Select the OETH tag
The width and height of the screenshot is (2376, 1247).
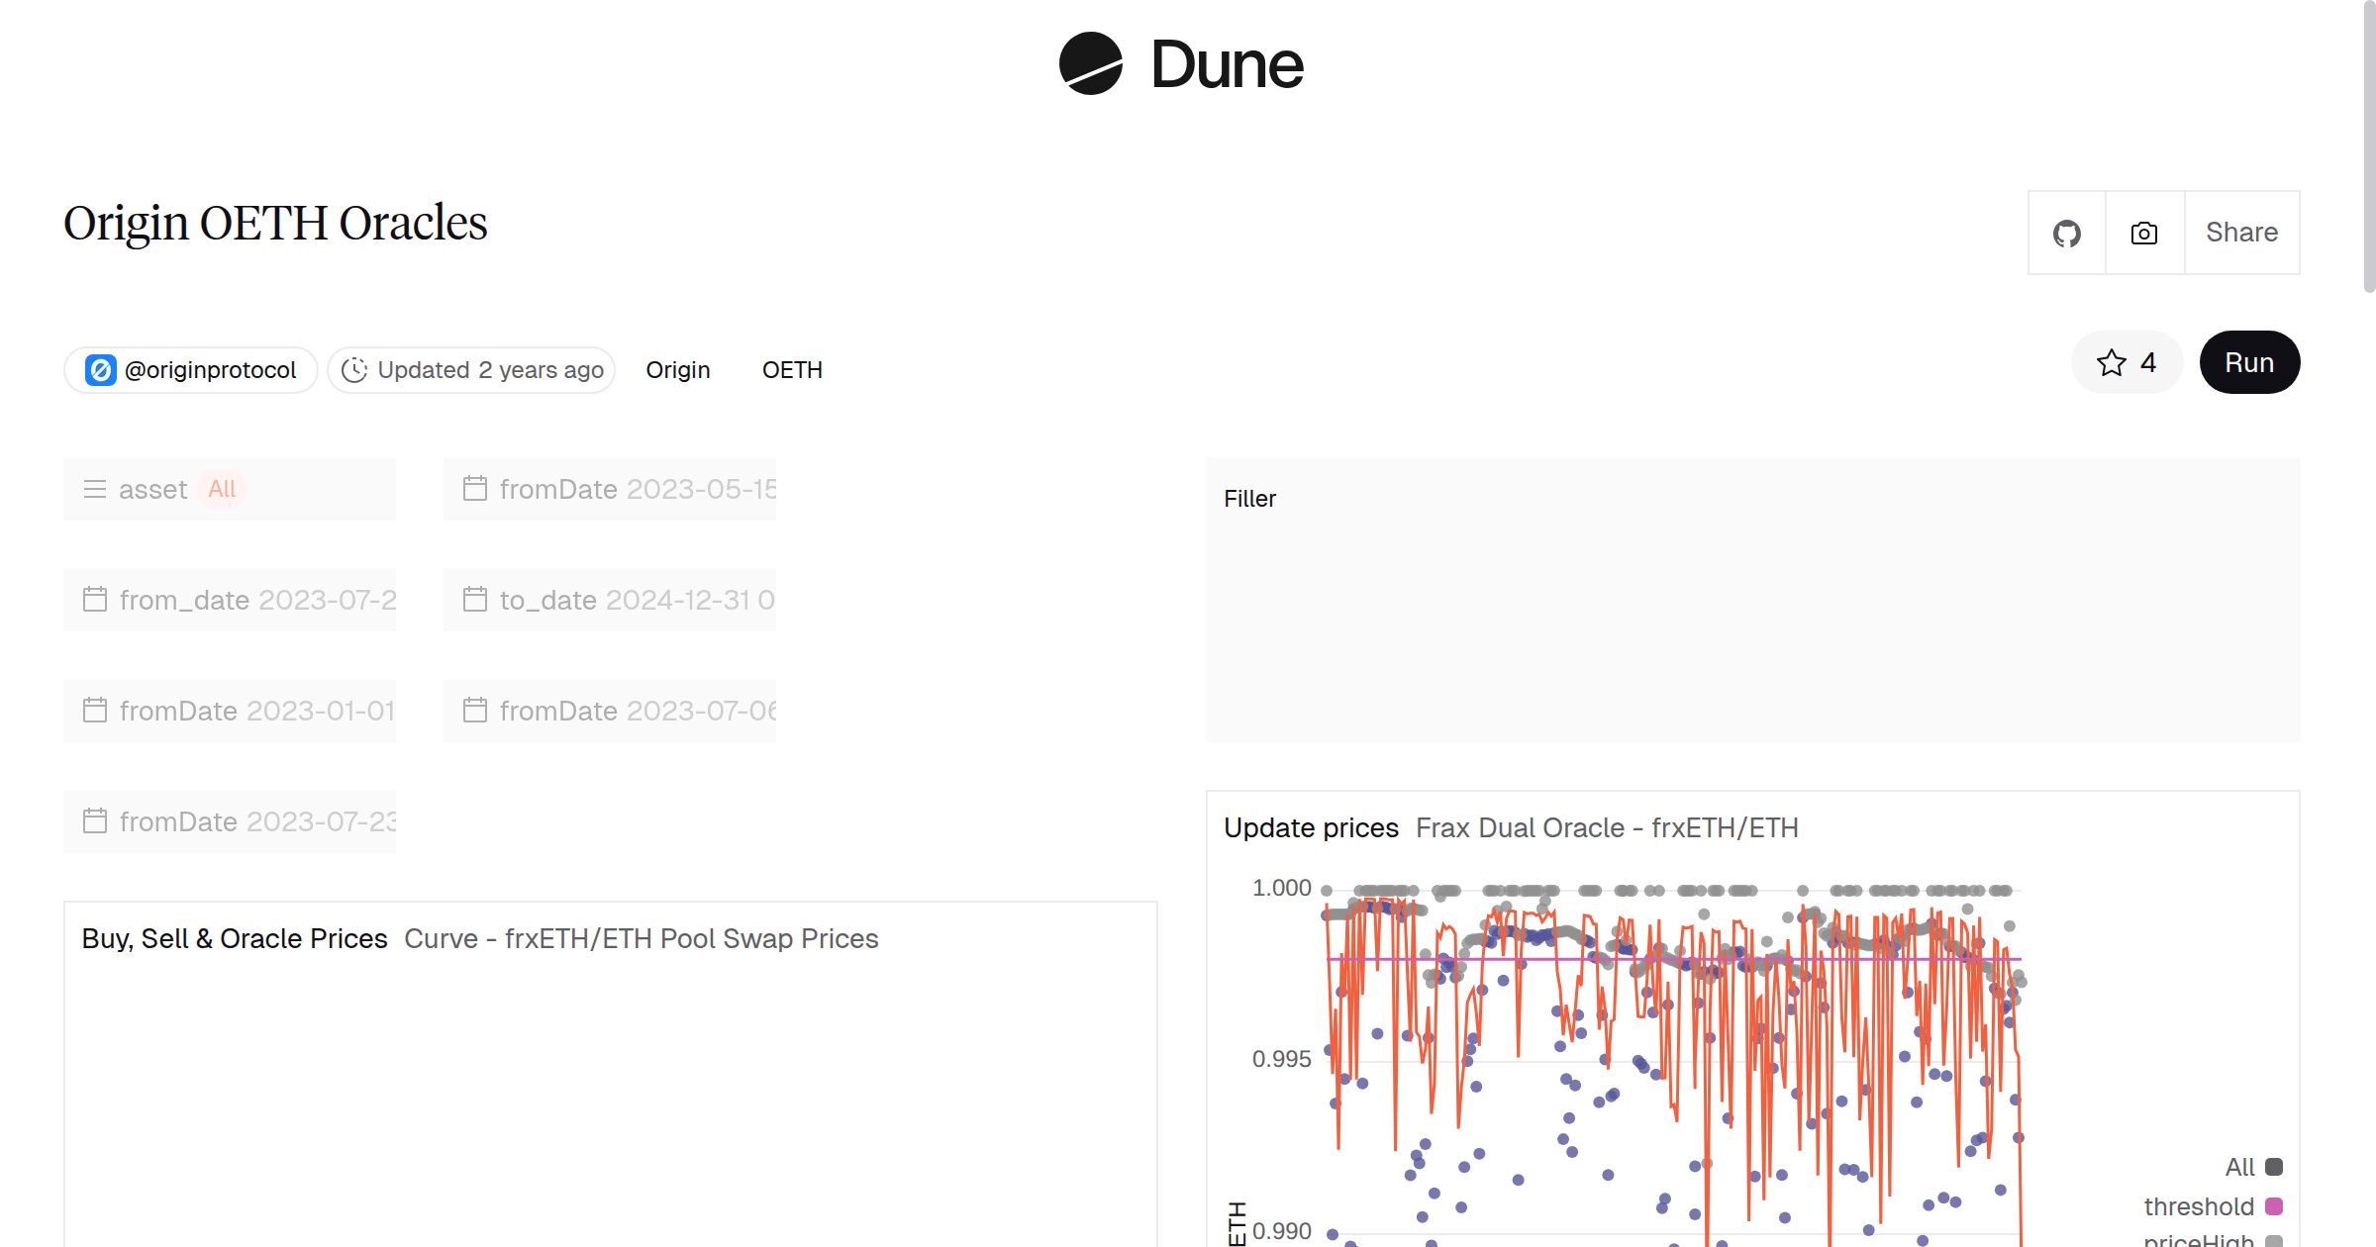[792, 370]
